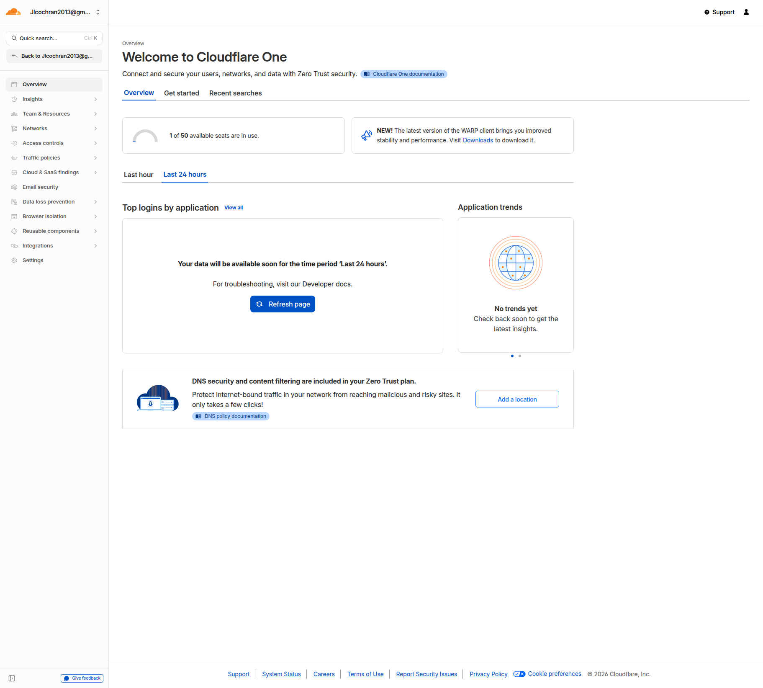
Task: Expand the Data loss prevention section
Action: [x=96, y=201]
